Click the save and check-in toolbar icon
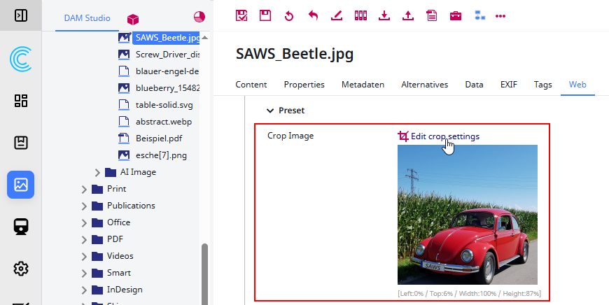Viewport: 609px width, 305px height. point(241,16)
